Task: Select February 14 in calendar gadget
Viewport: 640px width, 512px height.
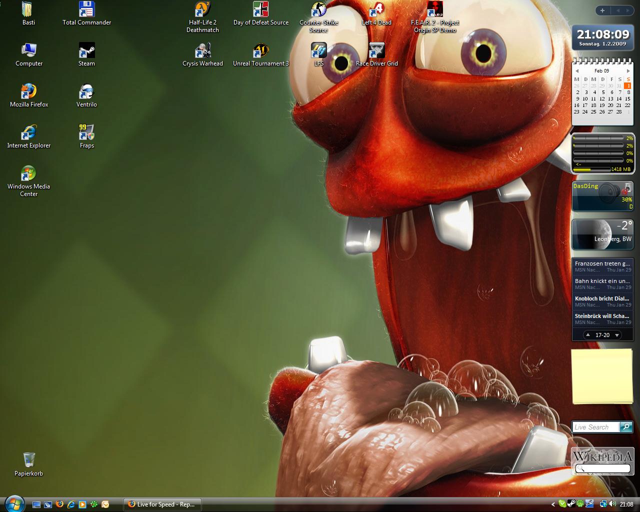Action: pos(619,98)
